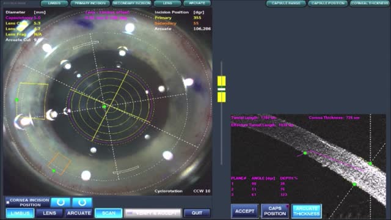Screen dimensions: 391x220
Task: Click the yellow vertical slider handle
Action: pyautogui.click(x=221, y=89)
